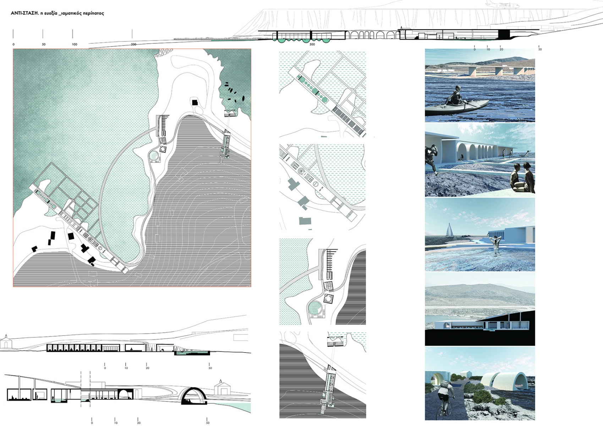
Task: Click the "100" mark on the top-left scale bar
Action: point(75,44)
